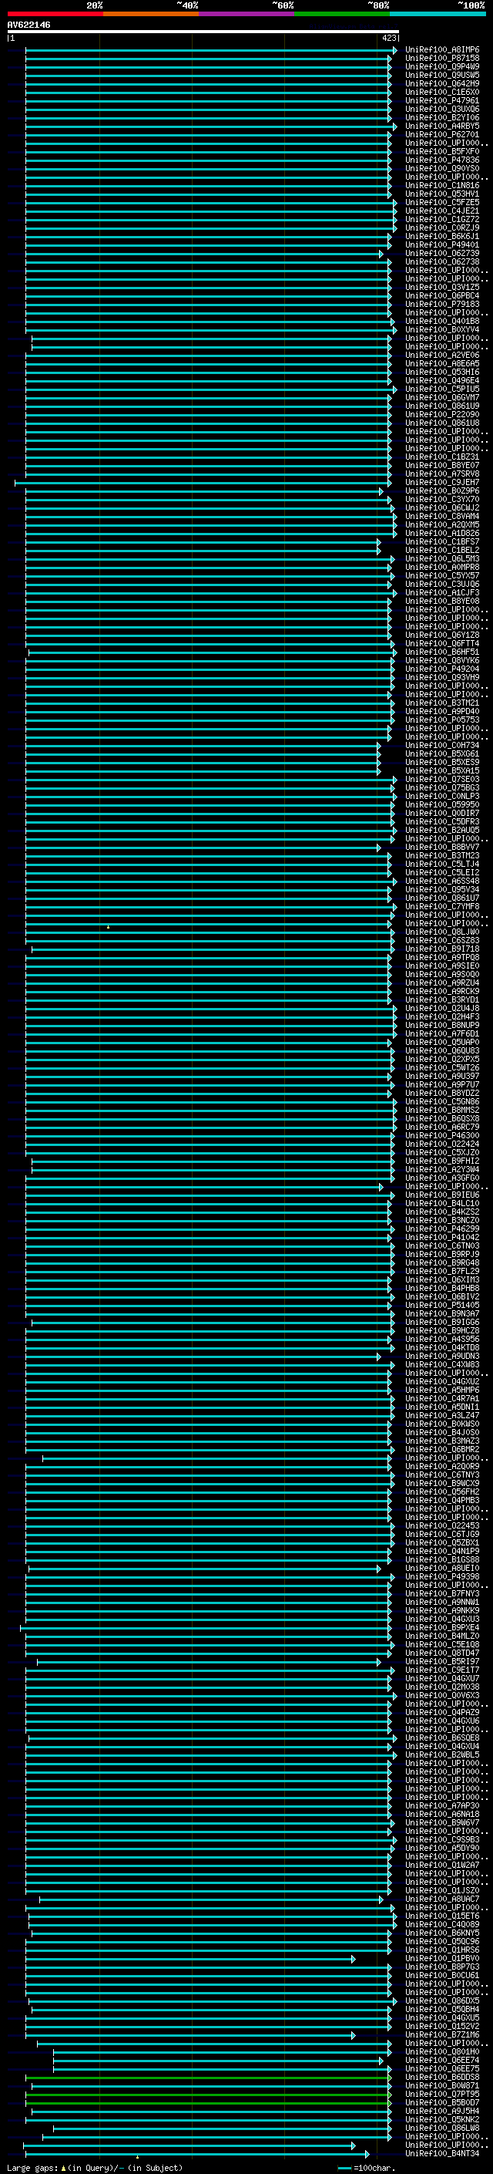493x2174 pixels.
Task: Select hit label UniRef100_Q7PT95
Action: click(442, 2094)
